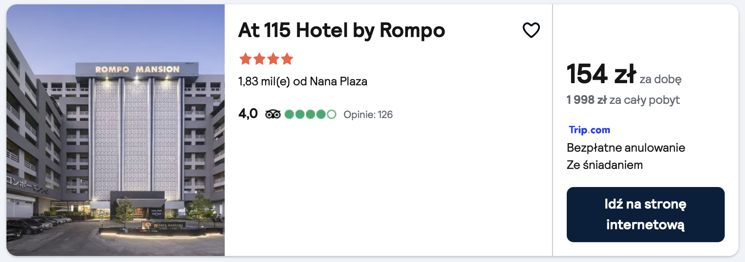Click the distance from Nana Plaza text
This screenshot has width=745, height=262.
pos(303,81)
